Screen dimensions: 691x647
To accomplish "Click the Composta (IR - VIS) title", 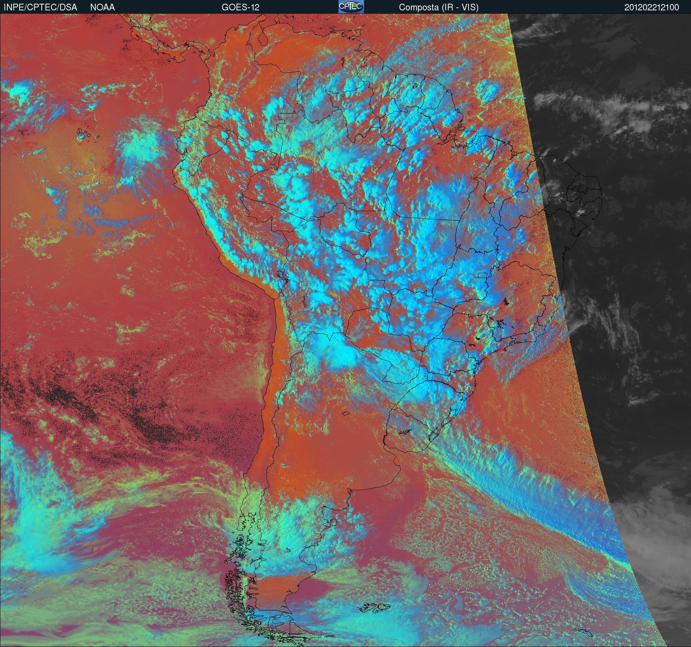I will pos(439,7).
